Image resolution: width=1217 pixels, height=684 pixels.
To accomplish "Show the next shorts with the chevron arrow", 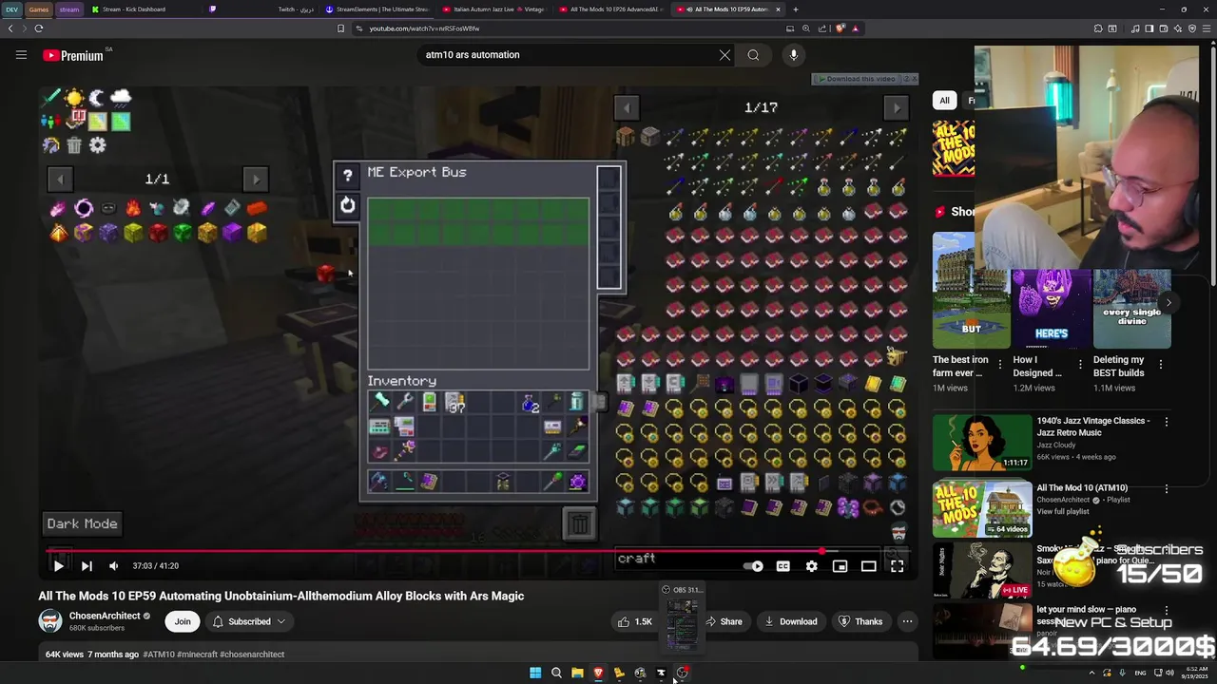I will (x=1169, y=303).
